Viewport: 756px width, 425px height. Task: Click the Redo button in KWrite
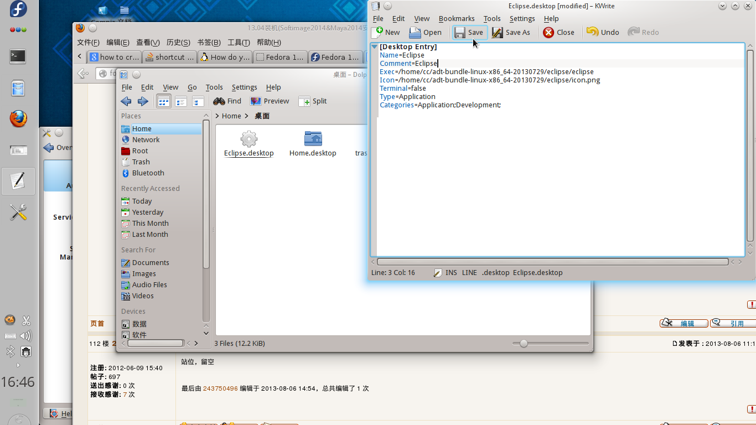click(643, 32)
